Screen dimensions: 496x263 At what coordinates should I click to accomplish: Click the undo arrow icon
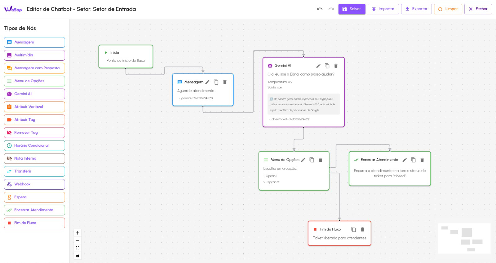click(x=320, y=9)
